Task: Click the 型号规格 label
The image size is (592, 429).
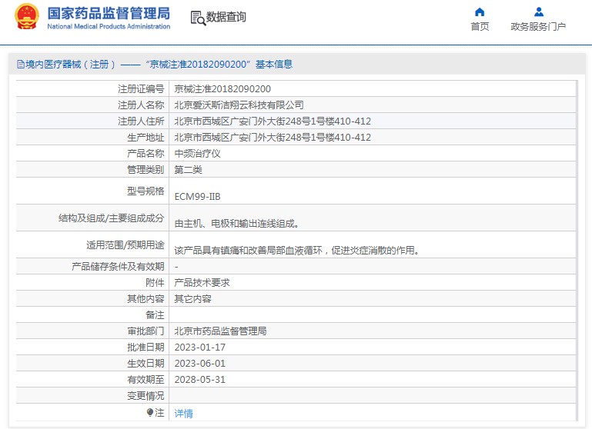Action: pos(145,191)
